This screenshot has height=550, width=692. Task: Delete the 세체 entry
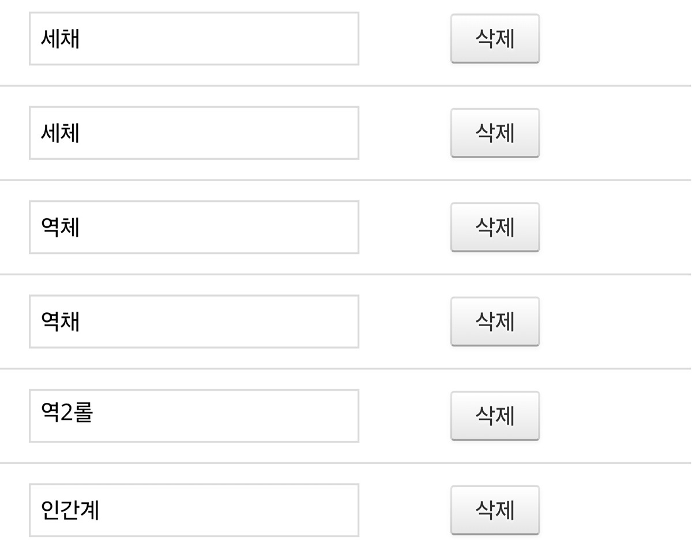(x=495, y=133)
